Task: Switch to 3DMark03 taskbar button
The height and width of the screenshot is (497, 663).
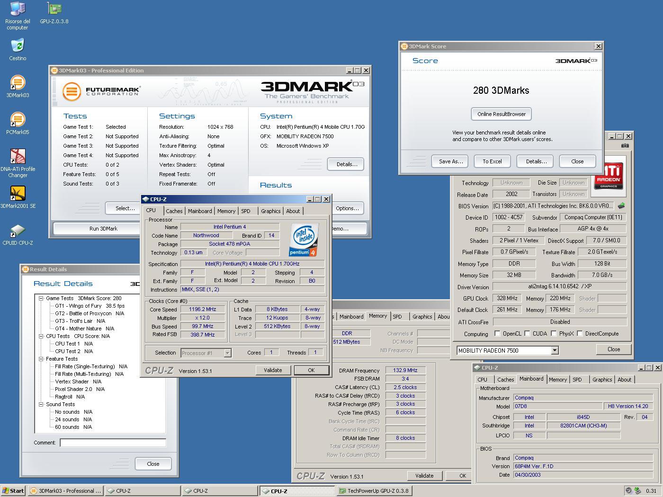Action: (65, 491)
